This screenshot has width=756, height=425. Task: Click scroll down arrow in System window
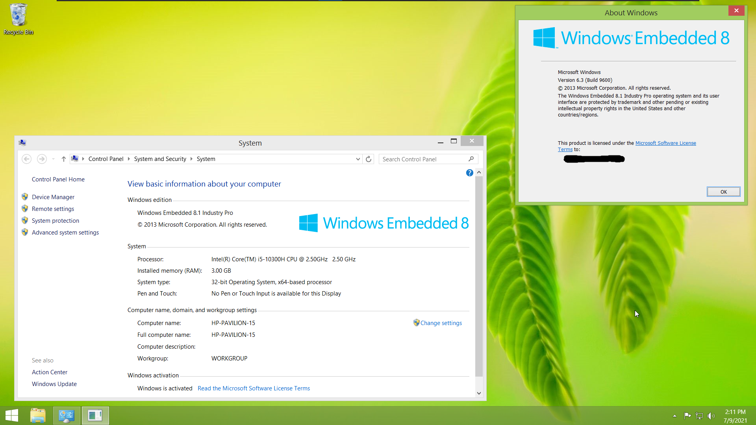(479, 393)
